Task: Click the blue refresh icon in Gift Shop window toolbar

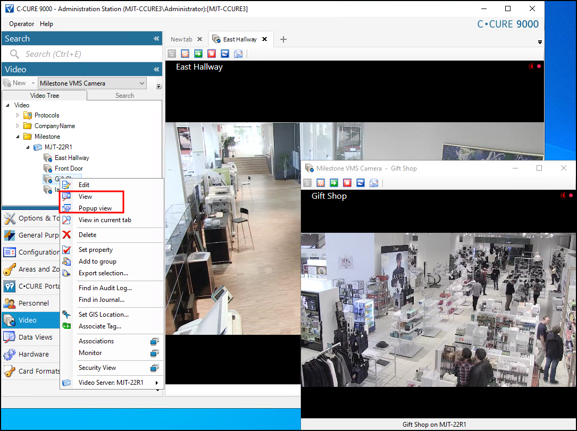Action: pos(361,183)
